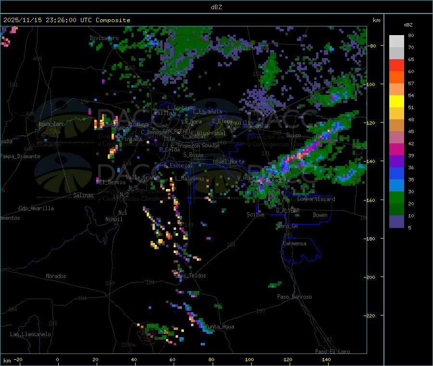Click the Algarrobal map label
This screenshot has height=366, width=433.
click(x=211, y=133)
